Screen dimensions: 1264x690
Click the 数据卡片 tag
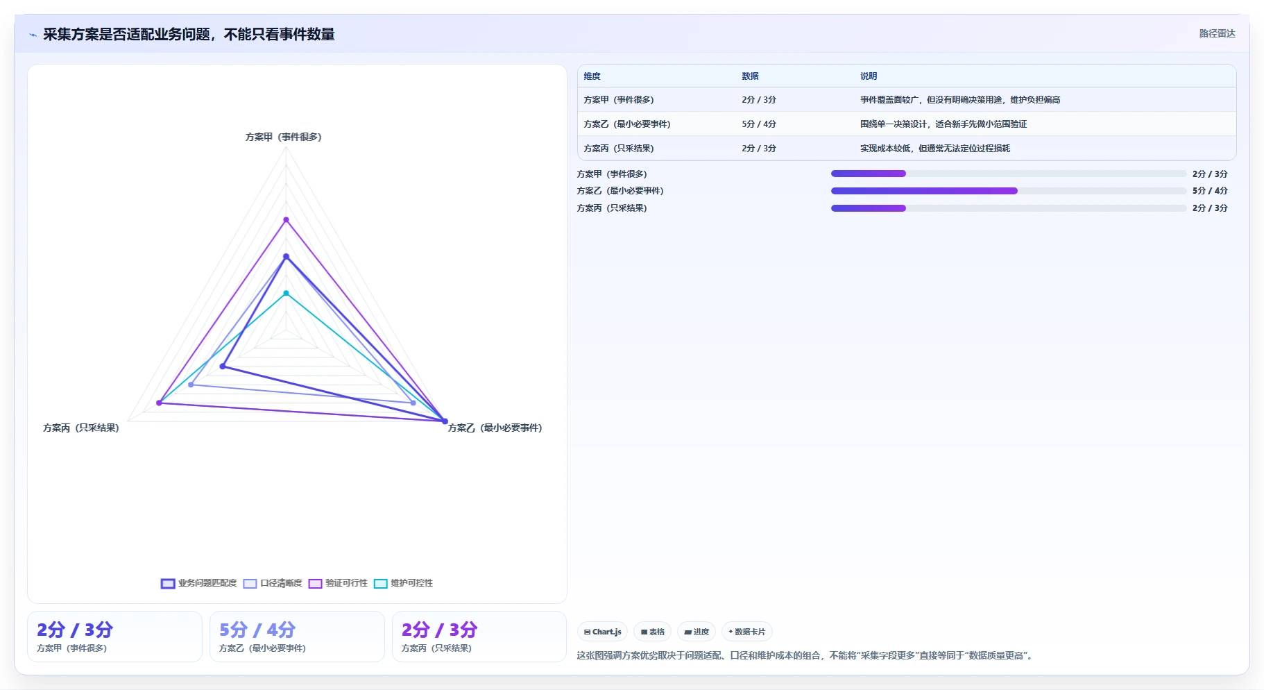[x=747, y=632]
